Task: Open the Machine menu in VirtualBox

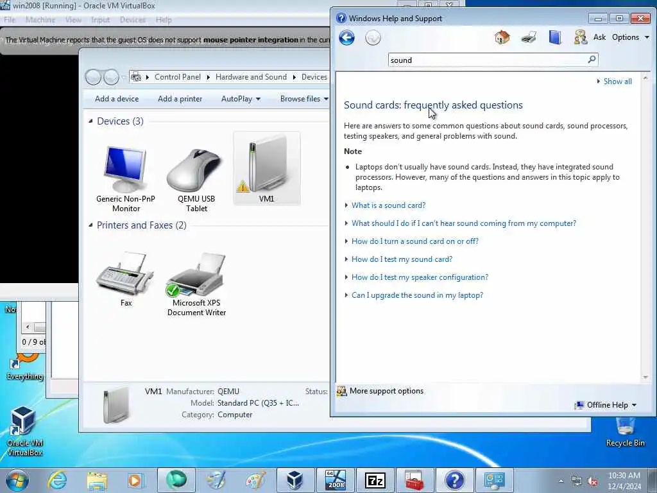Action: [x=40, y=20]
